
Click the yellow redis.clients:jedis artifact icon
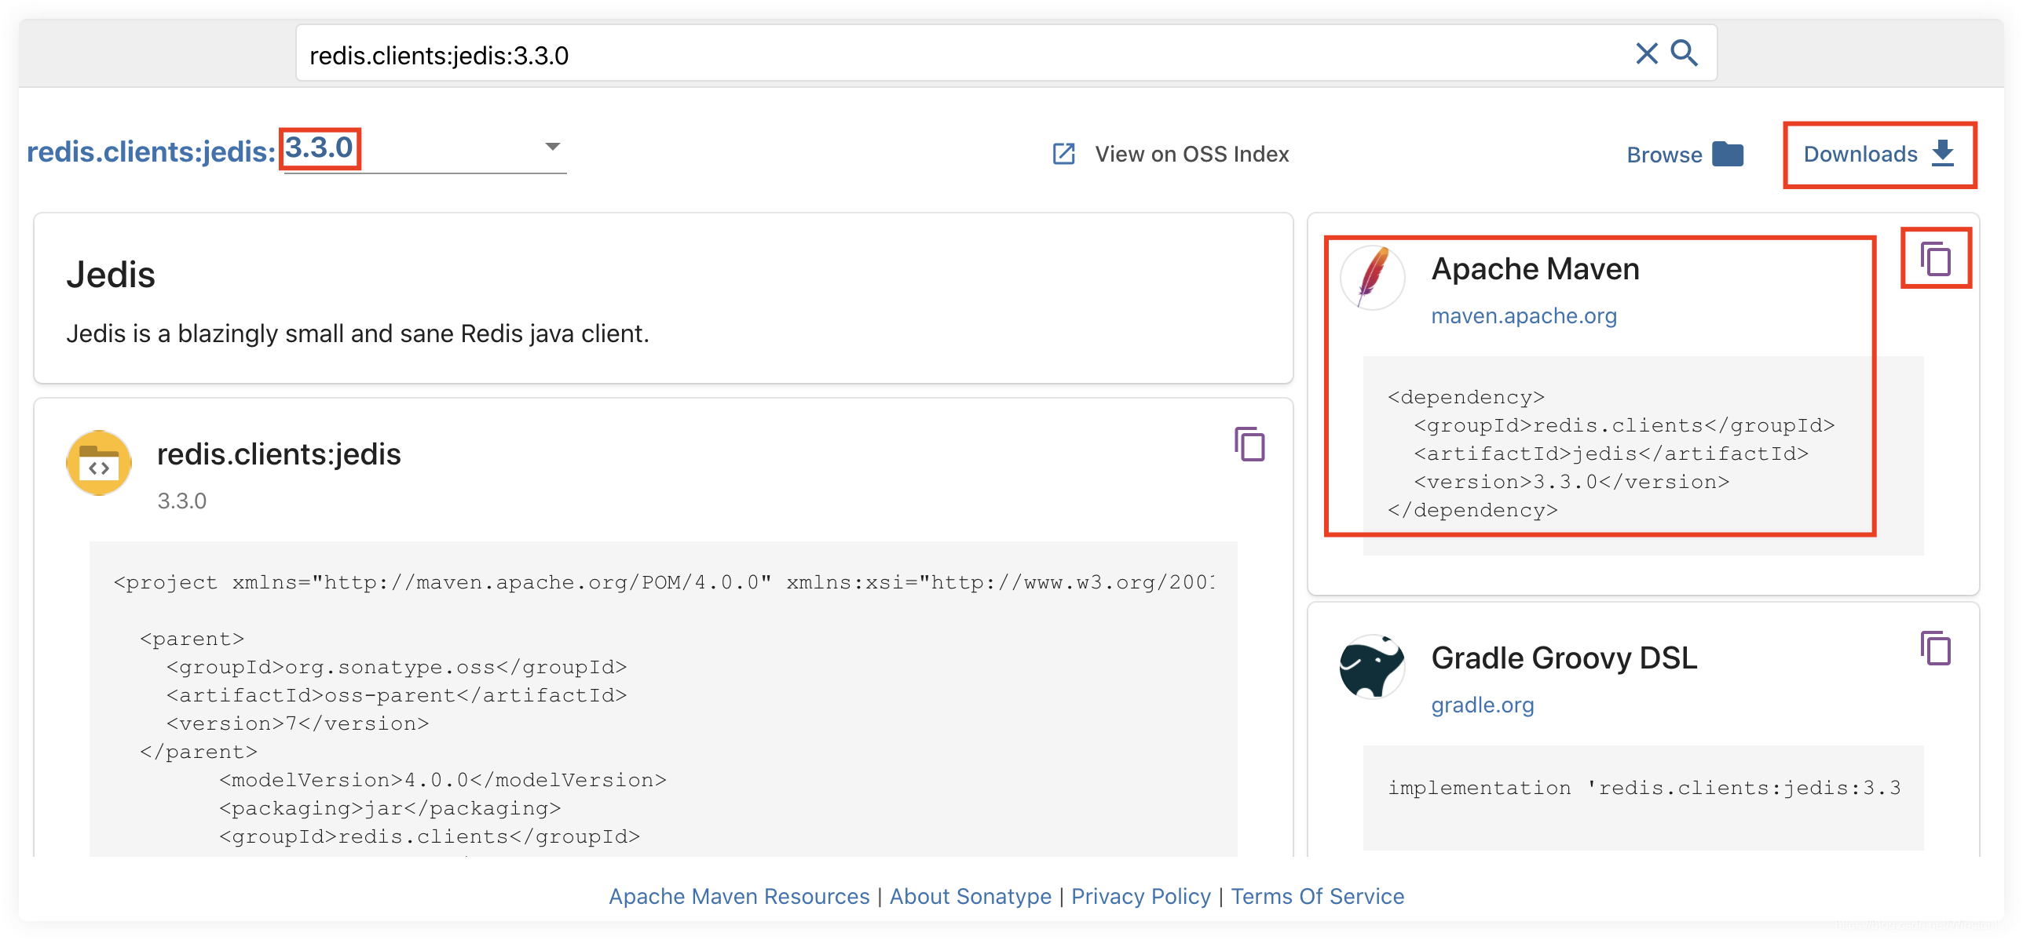99,463
